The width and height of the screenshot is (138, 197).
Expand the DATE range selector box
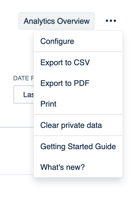23,95
